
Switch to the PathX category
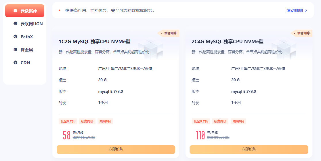[27, 37]
